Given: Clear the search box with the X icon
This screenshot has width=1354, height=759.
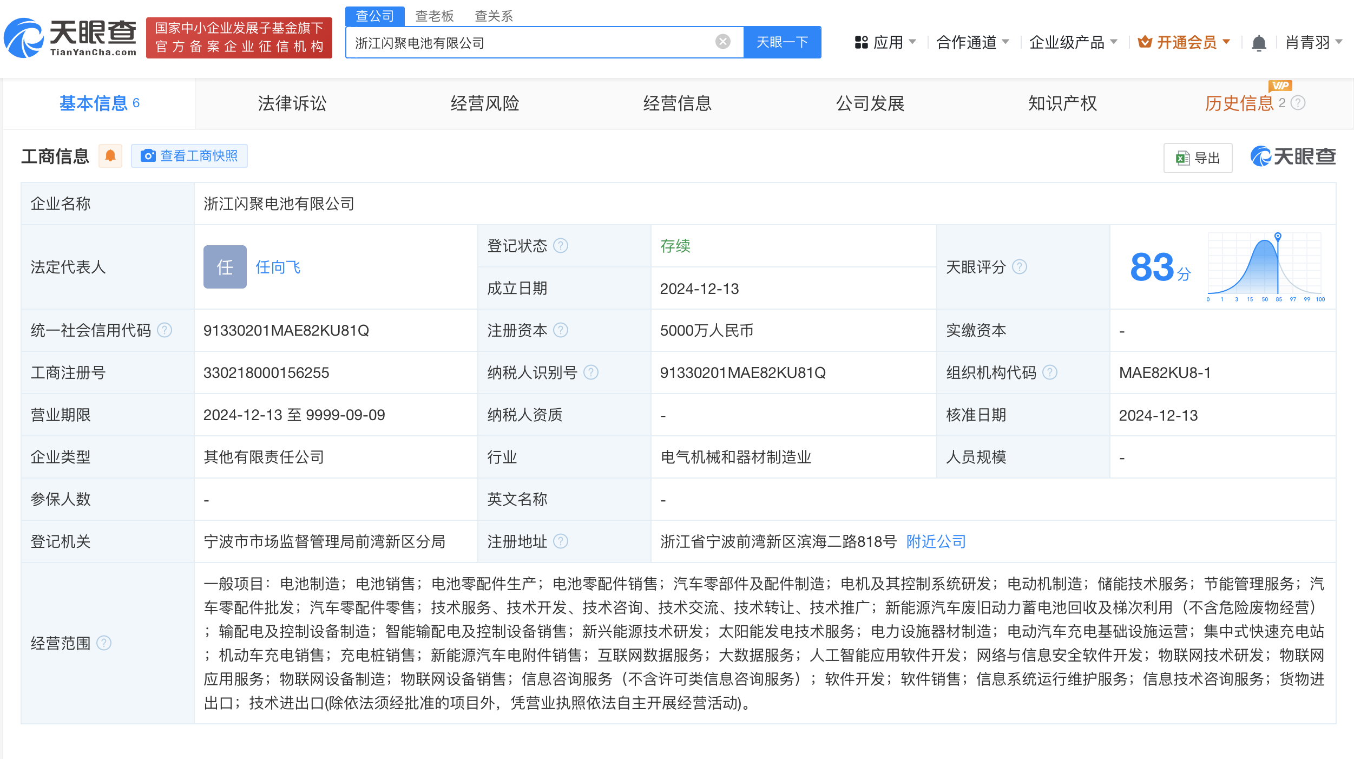Looking at the screenshot, I should [722, 42].
